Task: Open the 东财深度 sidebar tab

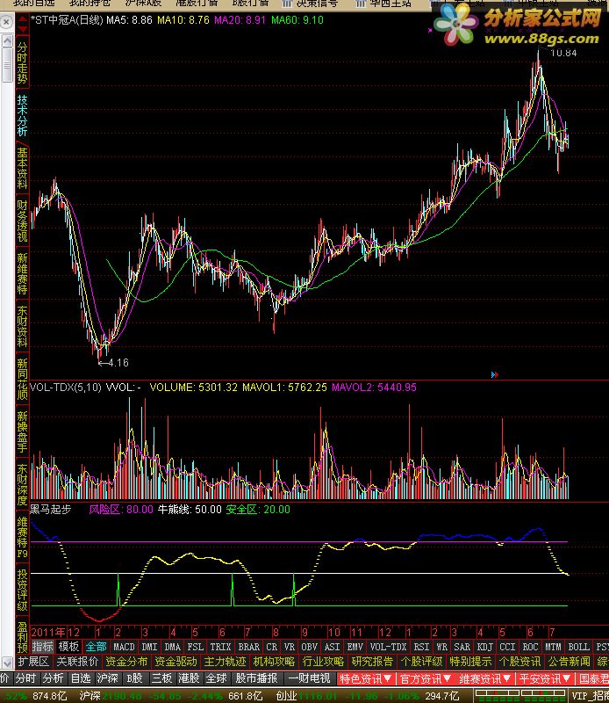Action: coord(22,484)
